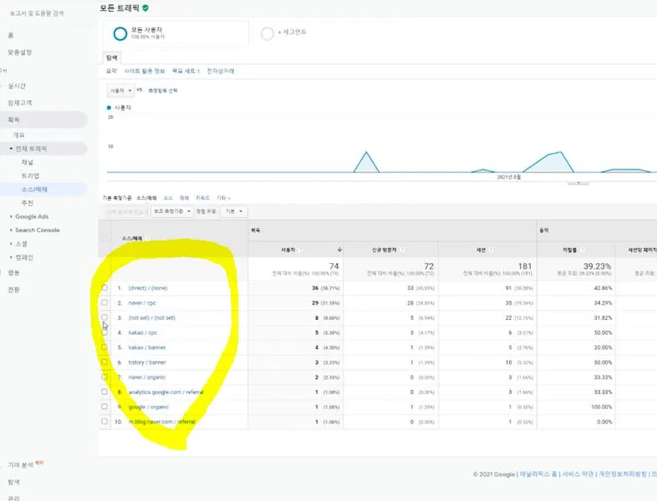Open 추천 report in sidebar
Screen dimensions: 657x501
(28, 203)
